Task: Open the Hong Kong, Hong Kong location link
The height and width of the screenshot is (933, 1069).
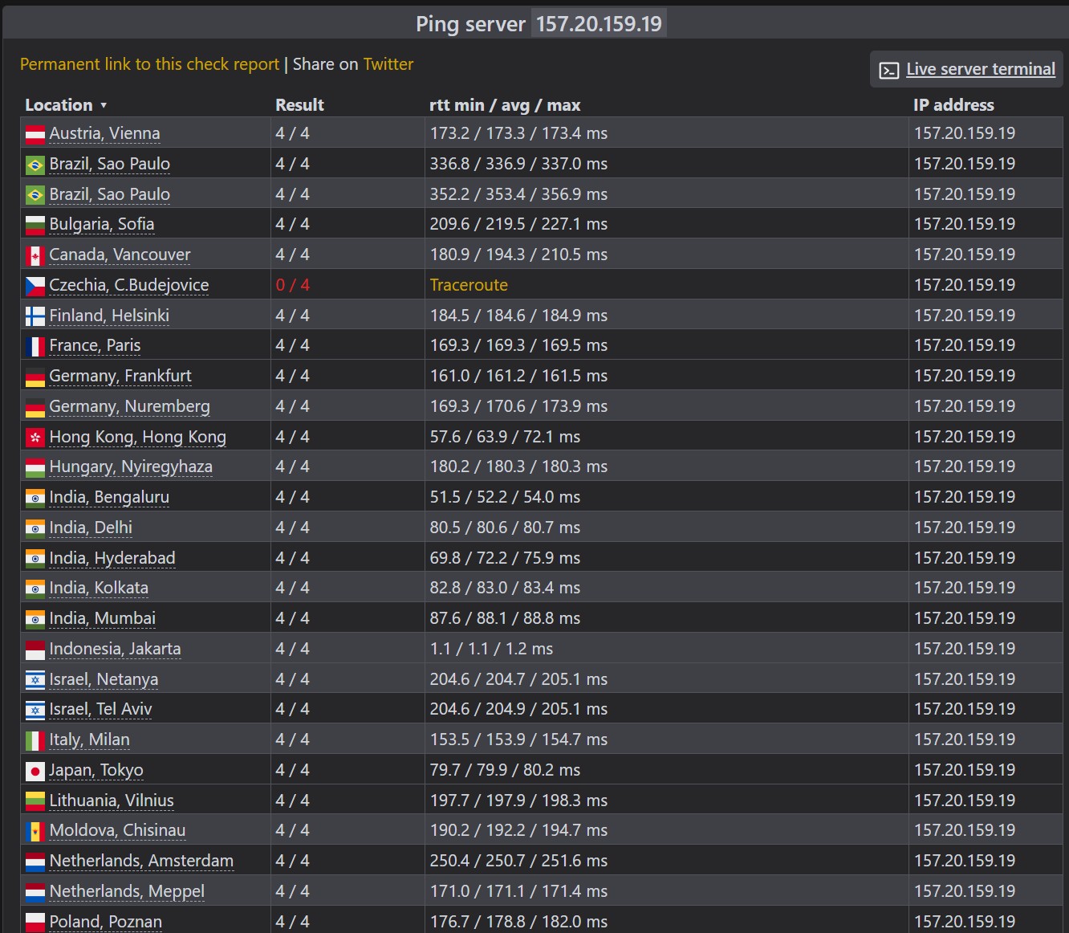Action: coord(137,437)
